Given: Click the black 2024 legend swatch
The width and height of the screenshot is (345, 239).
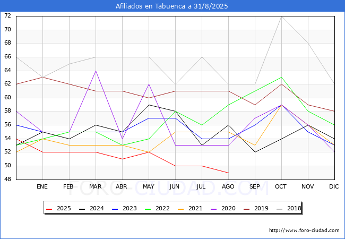Looking at the screenshot, I should tap(82, 209).
